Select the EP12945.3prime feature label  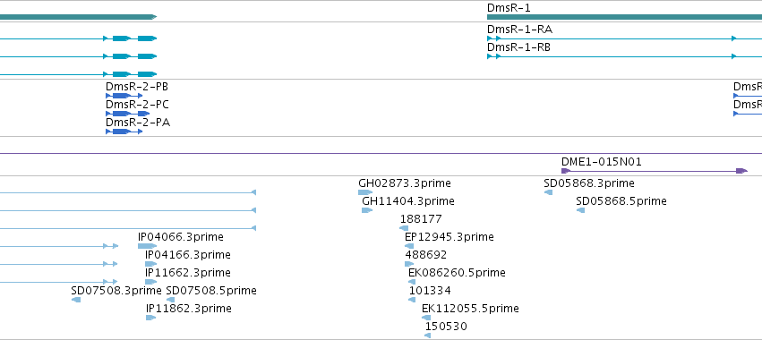449,236
